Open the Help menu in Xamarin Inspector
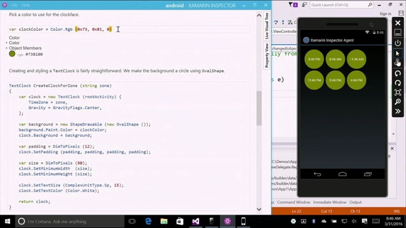Image resolution: width=406 pixels, height=228 pixels. (x=26, y=5)
